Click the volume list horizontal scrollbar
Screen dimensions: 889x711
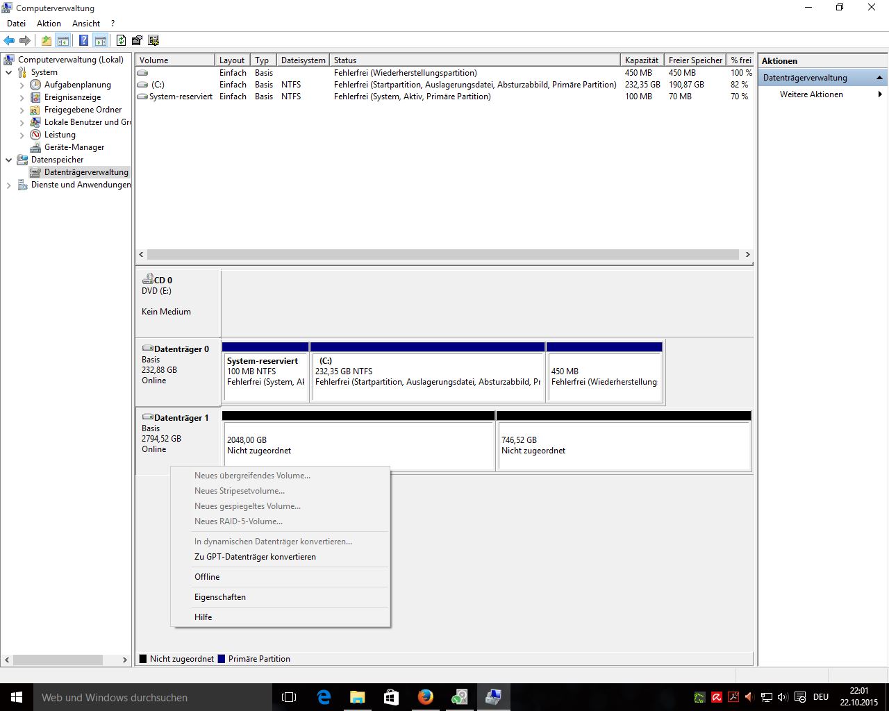(443, 255)
